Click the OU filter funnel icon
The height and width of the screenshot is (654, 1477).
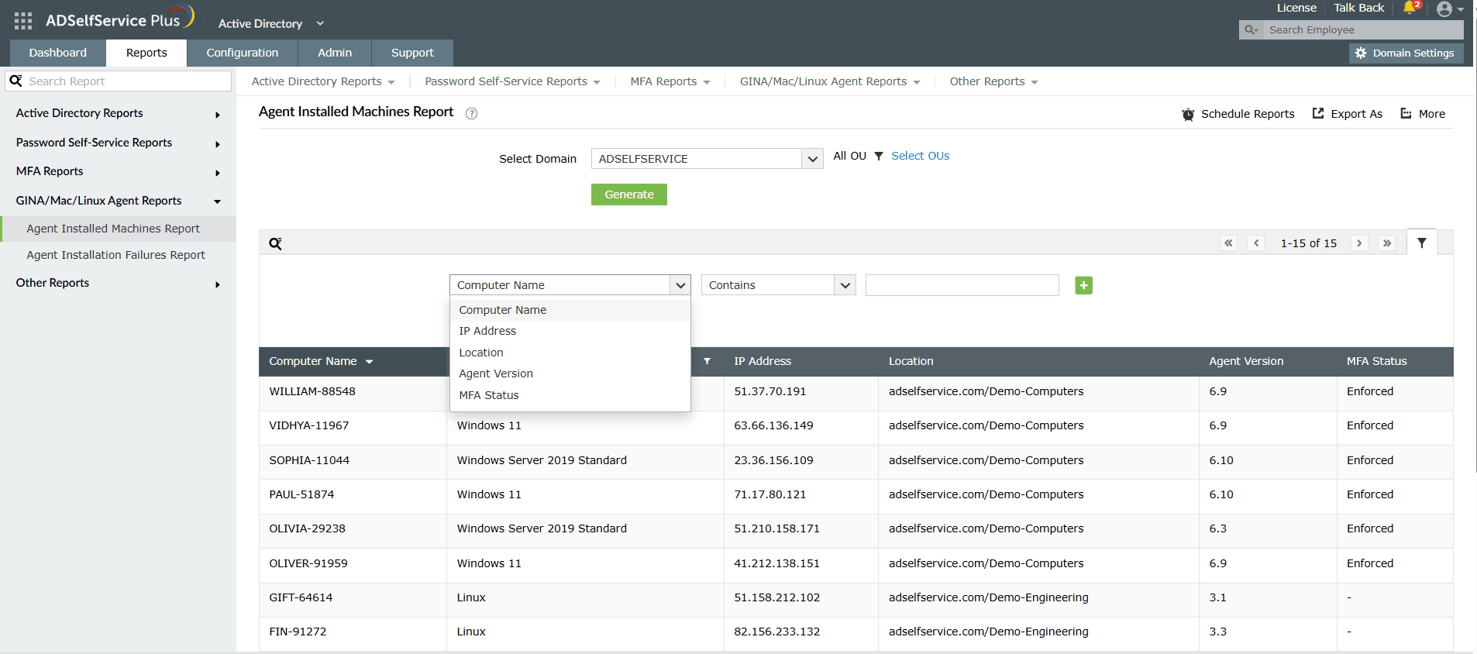pyautogui.click(x=879, y=156)
